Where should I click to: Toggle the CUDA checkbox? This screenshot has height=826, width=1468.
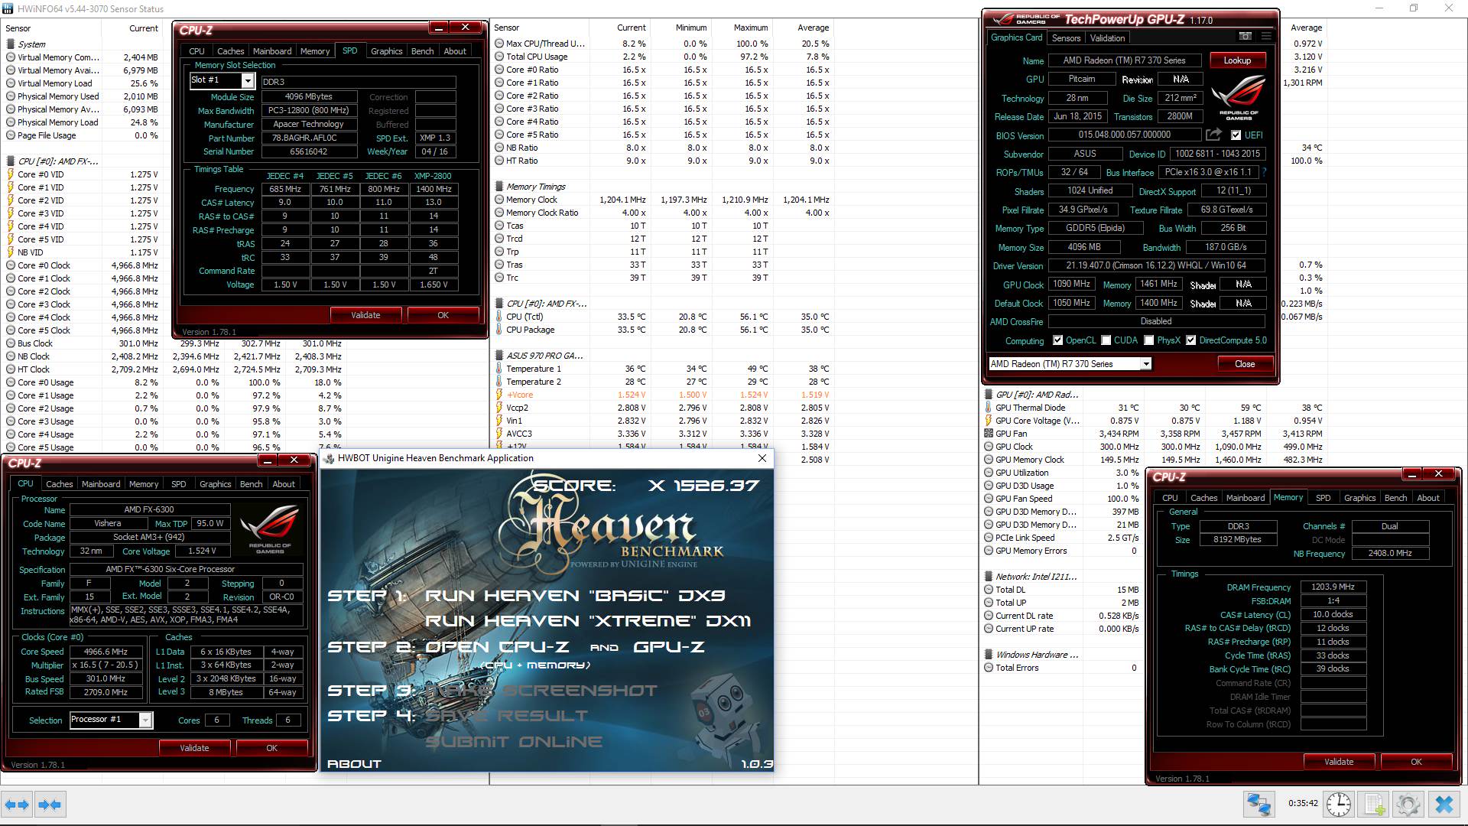[x=1106, y=340]
